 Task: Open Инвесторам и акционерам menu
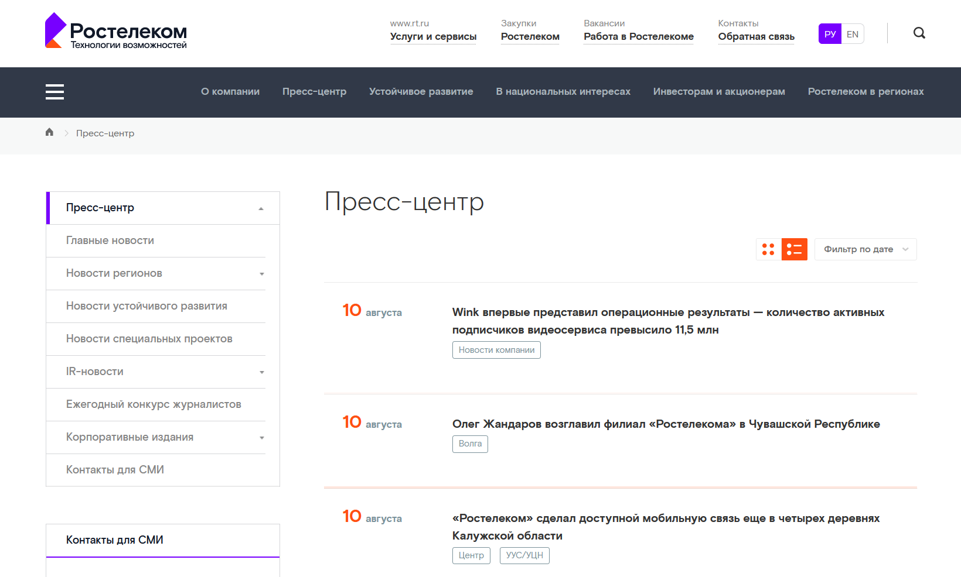[719, 92]
